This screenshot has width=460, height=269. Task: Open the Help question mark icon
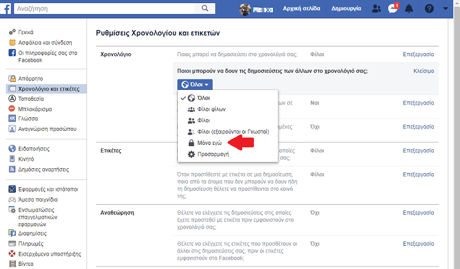coord(429,9)
